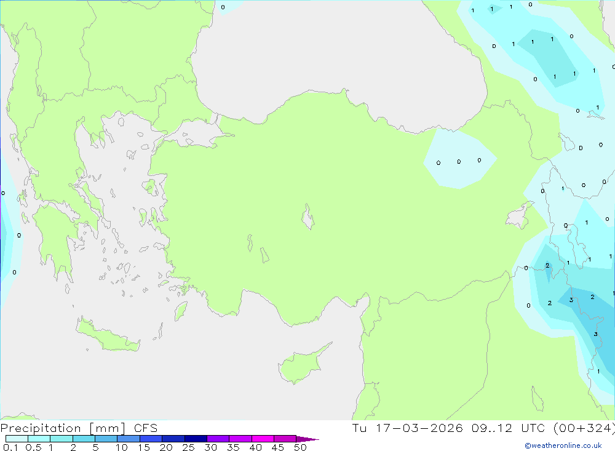Viewport: 615px width, 451px height.
Task: Click the '0.1' legend scale label
Action: pos(10,447)
